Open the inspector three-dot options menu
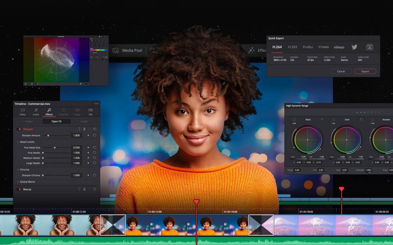The height and width of the screenshot is (245, 393). pos(96,104)
